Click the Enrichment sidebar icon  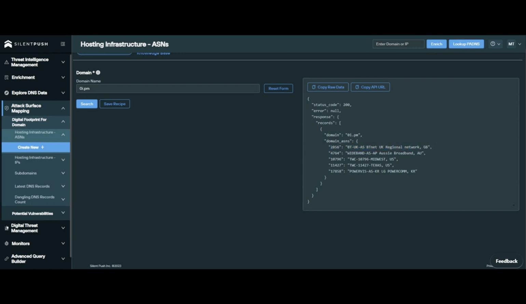6,78
